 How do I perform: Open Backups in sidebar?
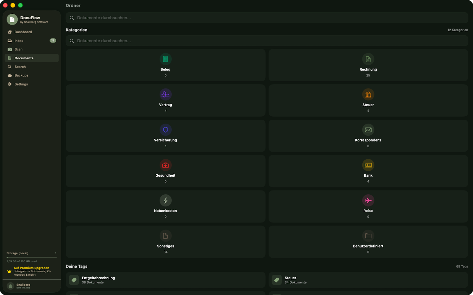tap(32, 75)
